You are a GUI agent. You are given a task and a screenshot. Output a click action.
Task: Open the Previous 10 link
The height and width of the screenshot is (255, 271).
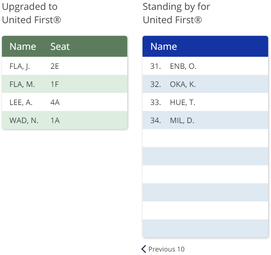tap(163, 249)
